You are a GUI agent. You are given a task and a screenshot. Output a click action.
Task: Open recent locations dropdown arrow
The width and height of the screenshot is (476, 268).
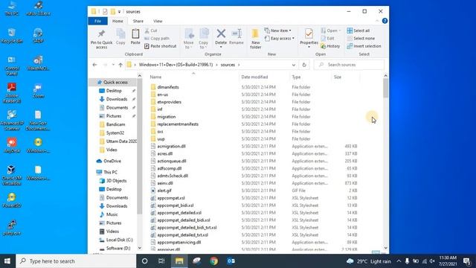(x=113, y=65)
